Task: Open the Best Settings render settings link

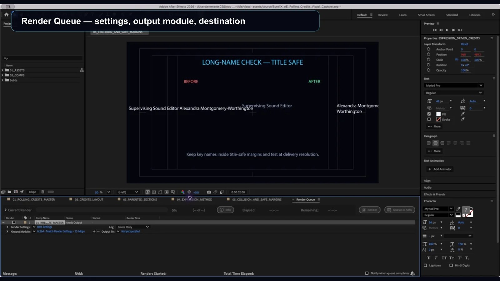Action: point(45,227)
